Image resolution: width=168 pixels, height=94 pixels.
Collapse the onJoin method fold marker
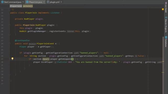tap(9, 44)
